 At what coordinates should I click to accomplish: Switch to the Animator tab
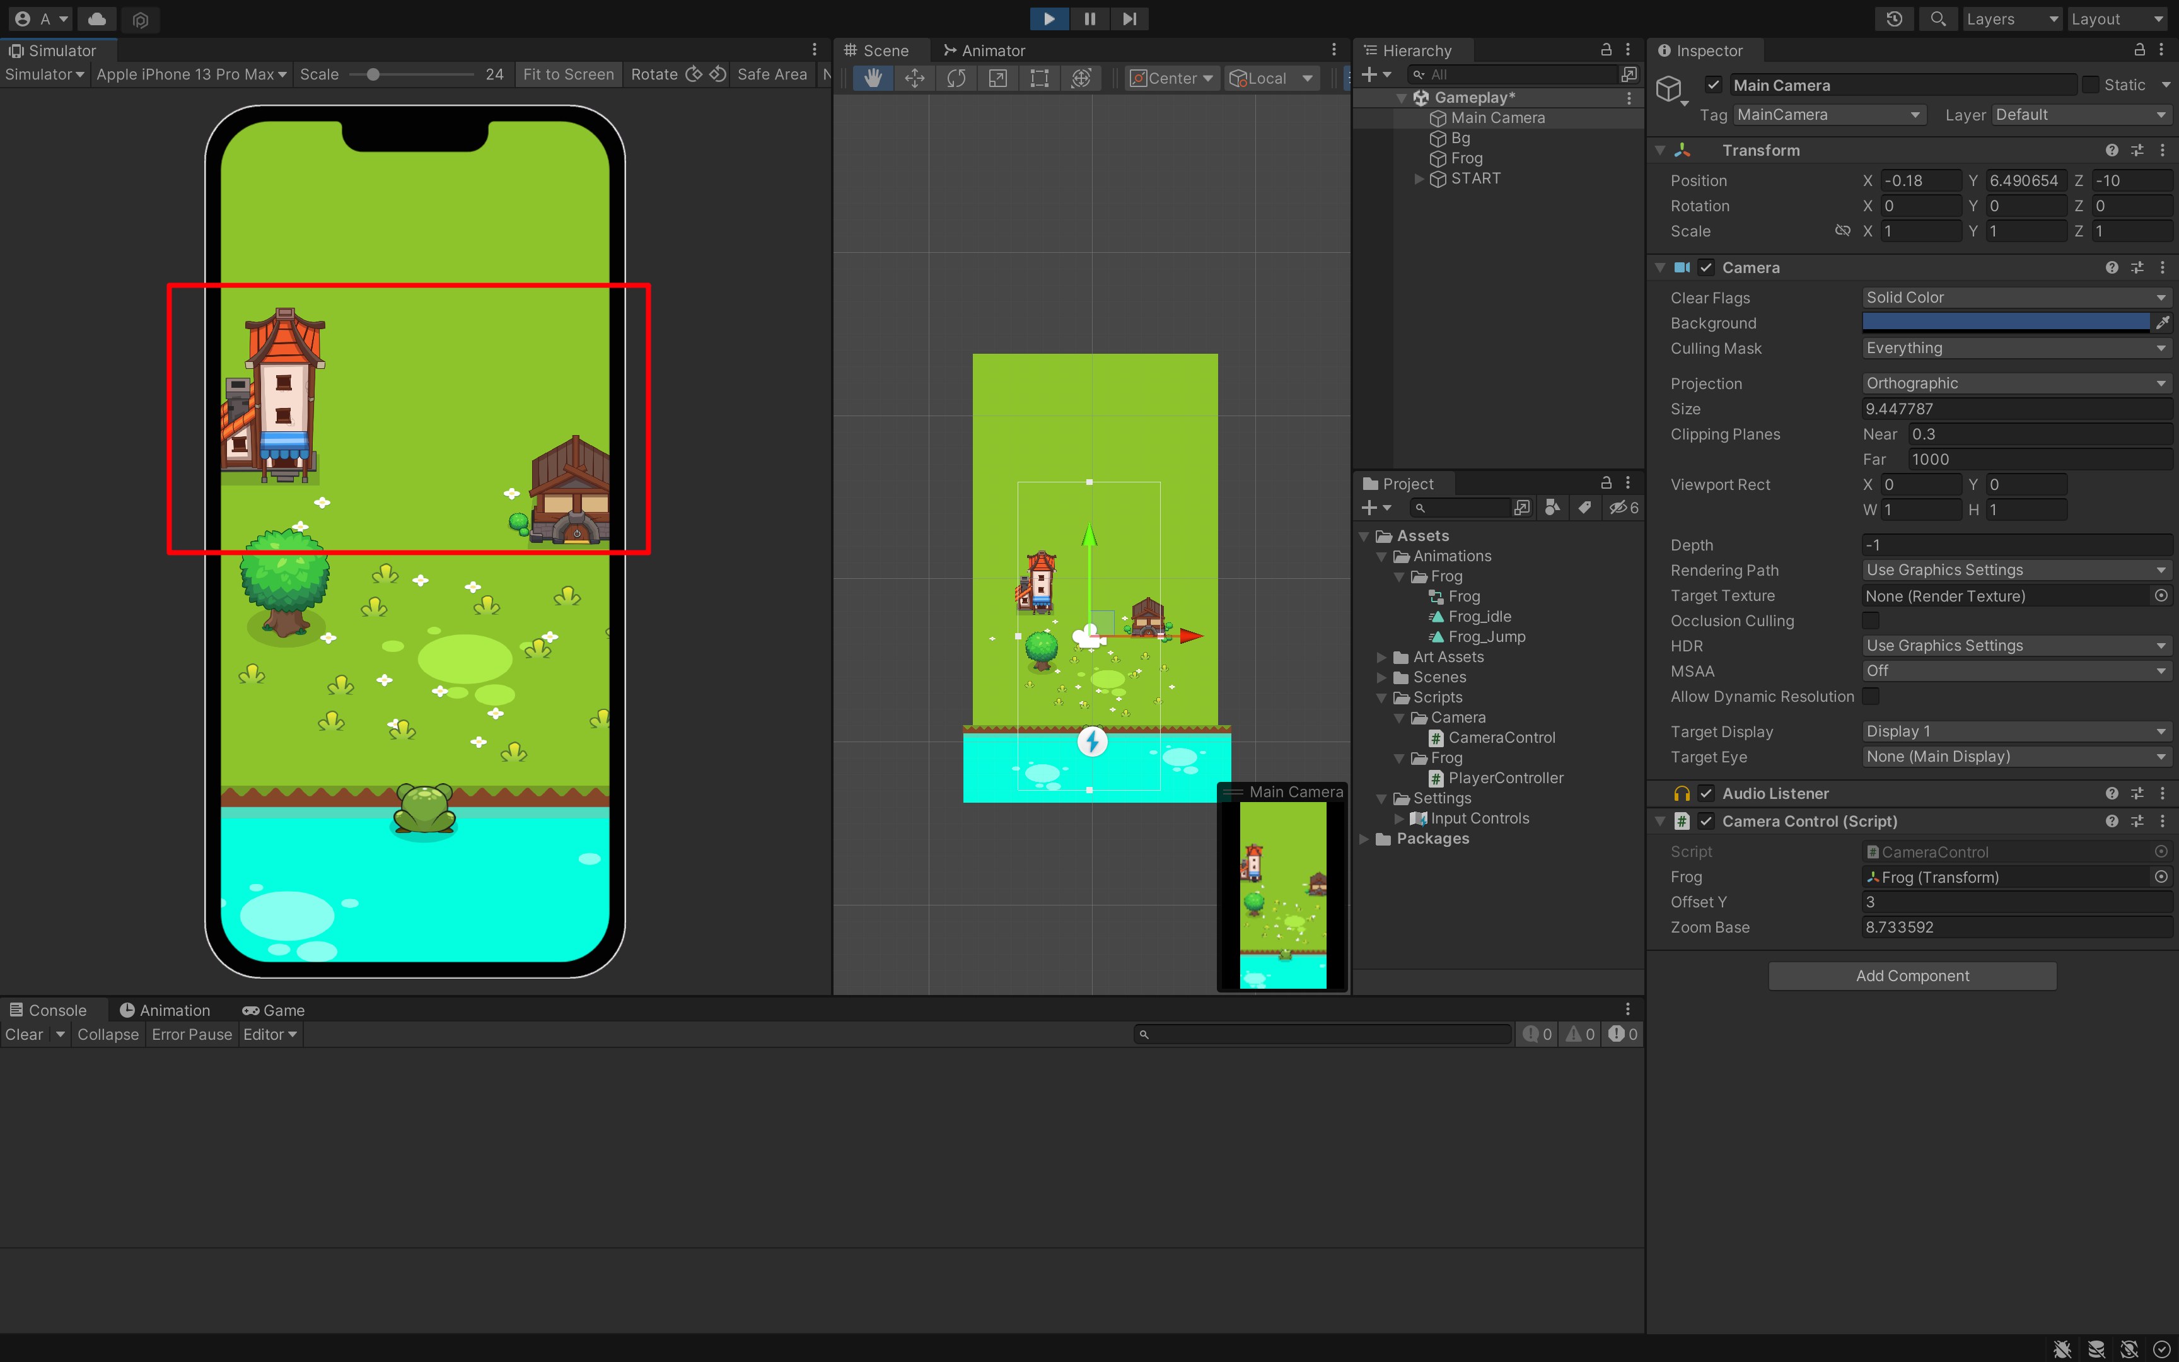(x=984, y=50)
